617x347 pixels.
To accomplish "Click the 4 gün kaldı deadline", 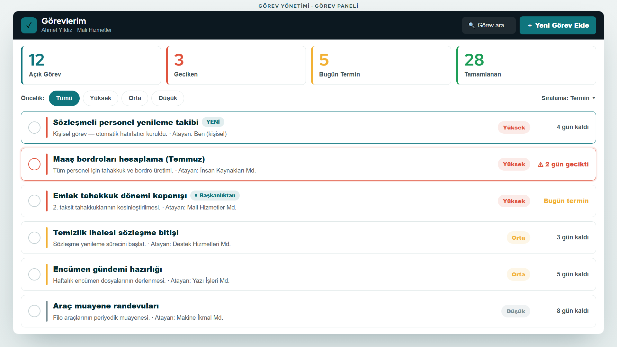I will (x=573, y=127).
